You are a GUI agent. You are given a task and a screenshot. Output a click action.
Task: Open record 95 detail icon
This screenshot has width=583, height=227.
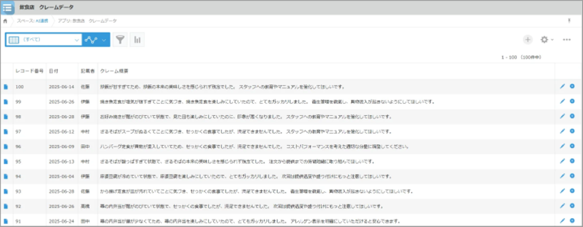click(6, 161)
